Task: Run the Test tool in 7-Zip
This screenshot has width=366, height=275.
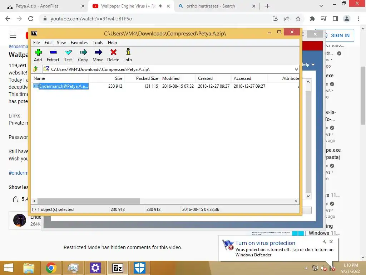Action: click(68, 55)
